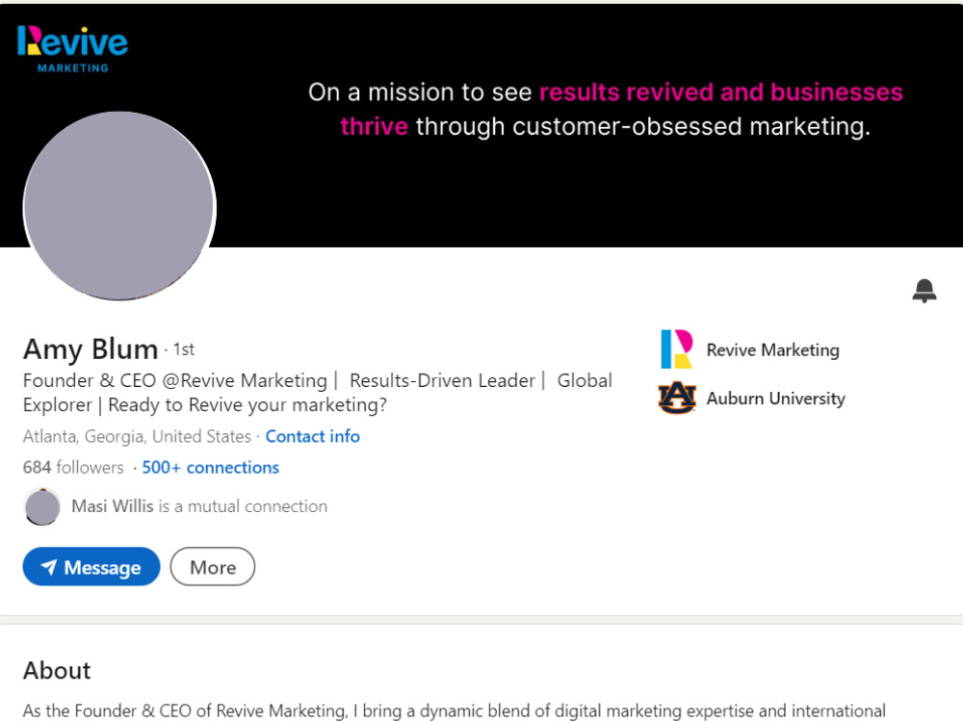Open the Contact info link
Image resolution: width=963 pixels, height=722 pixels.
pos(313,436)
